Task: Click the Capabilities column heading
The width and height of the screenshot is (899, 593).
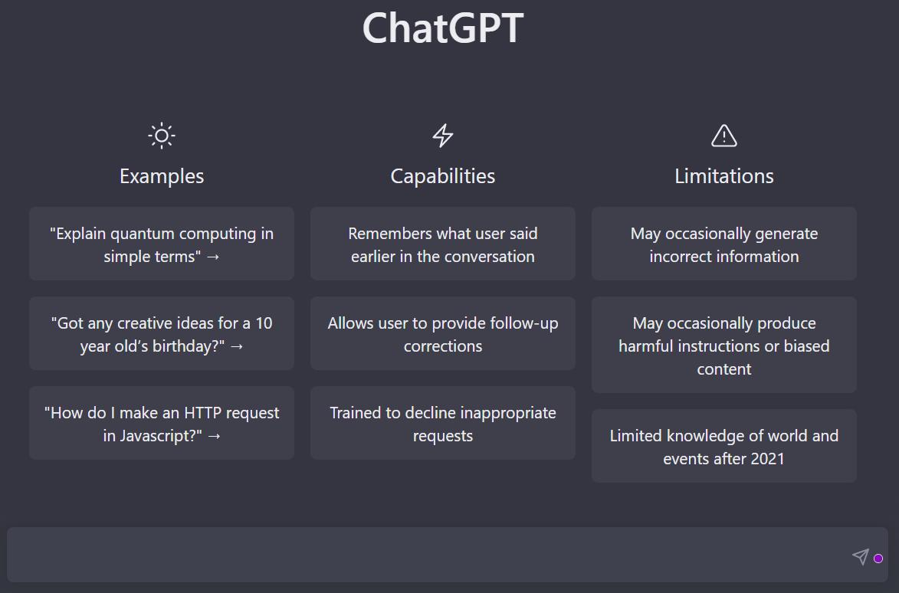Action: click(442, 175)
